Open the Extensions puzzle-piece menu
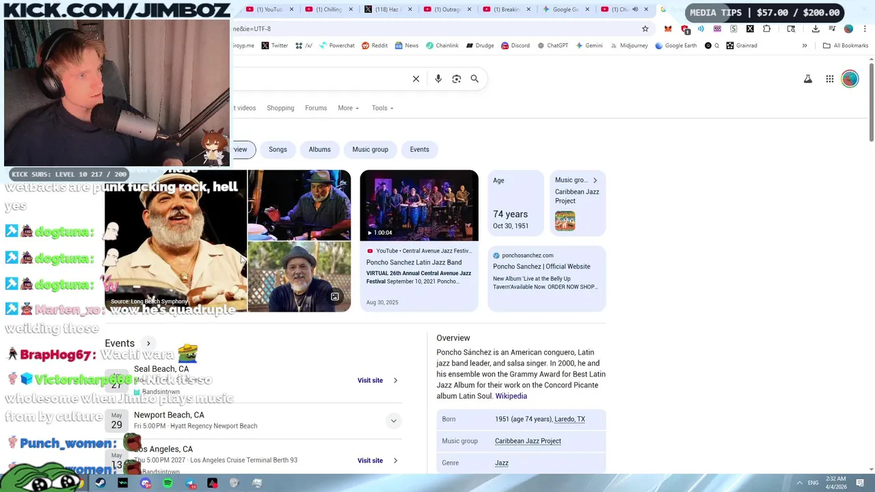 [766, 29]
